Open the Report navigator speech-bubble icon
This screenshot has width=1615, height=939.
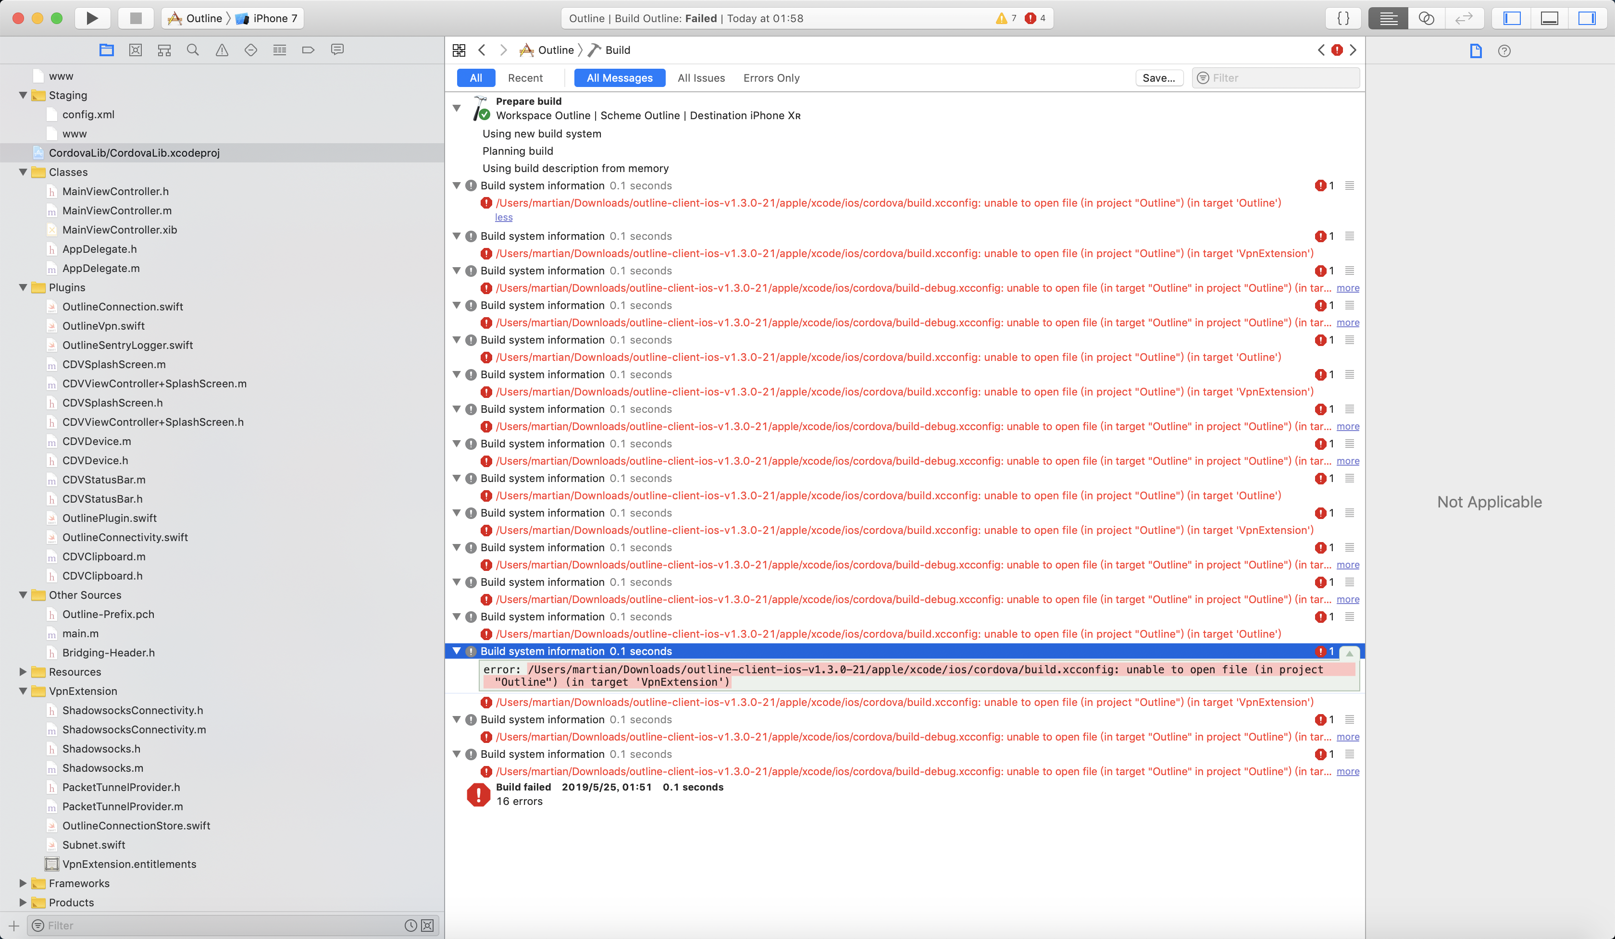337,50
